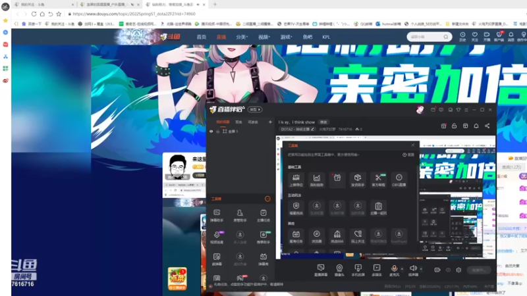Click the hotmail邮箱 bookmark
Screen dimensions: 527x296
[389, 24]
